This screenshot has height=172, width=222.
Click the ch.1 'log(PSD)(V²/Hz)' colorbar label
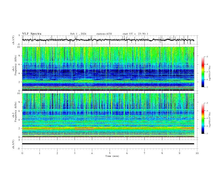click(210, 73)
